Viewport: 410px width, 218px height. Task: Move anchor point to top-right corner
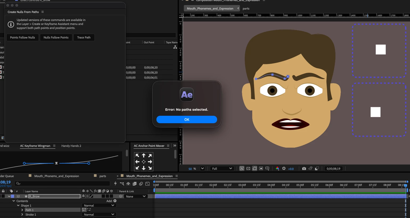pyautogui.click(x=150, y=156)
